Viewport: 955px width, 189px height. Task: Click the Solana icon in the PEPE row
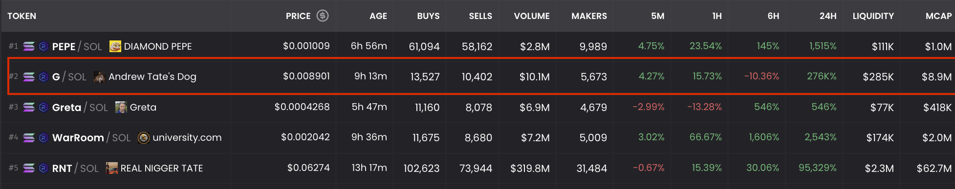click(29, 46)
